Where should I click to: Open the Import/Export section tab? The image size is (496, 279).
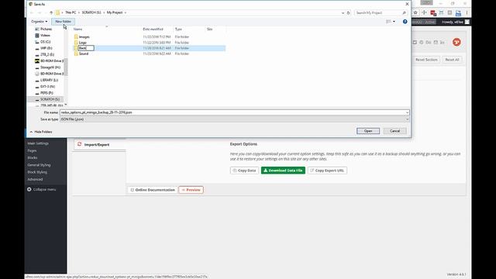pos(99,145)
